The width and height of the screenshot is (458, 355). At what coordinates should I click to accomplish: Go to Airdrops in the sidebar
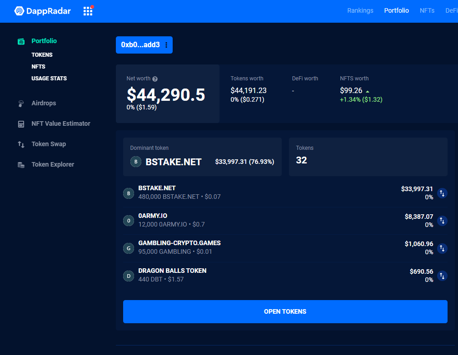tap(44, 103)
